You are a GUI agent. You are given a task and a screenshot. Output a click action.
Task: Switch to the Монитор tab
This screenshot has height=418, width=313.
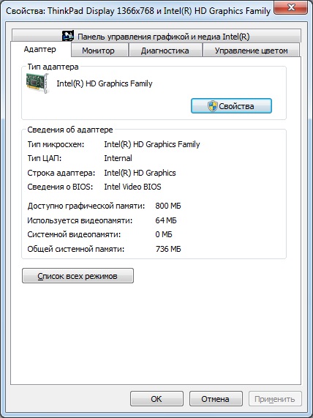click(x=100, y=51)
